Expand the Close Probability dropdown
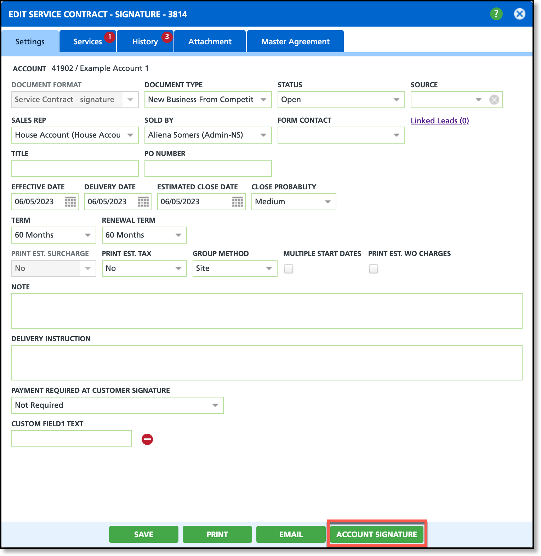 click(294, 202)
